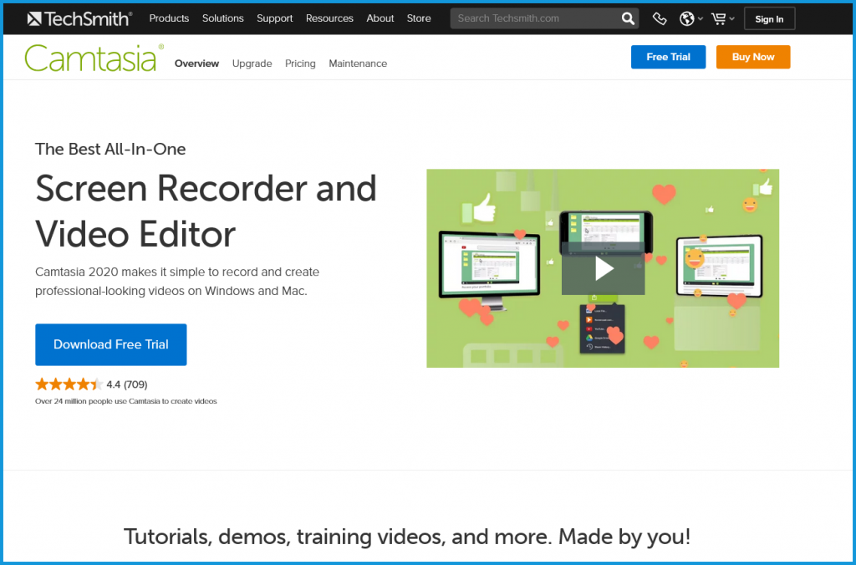Click the 'Screen Recorder and Video Editor' heading

(x=206, y=211)
